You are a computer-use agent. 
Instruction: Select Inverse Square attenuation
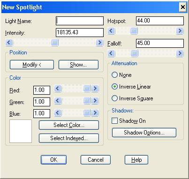click(132, 98)
